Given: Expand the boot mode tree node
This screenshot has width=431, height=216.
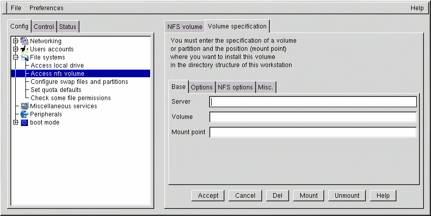Looking at the screenshot, I should (x=16, y=122).
